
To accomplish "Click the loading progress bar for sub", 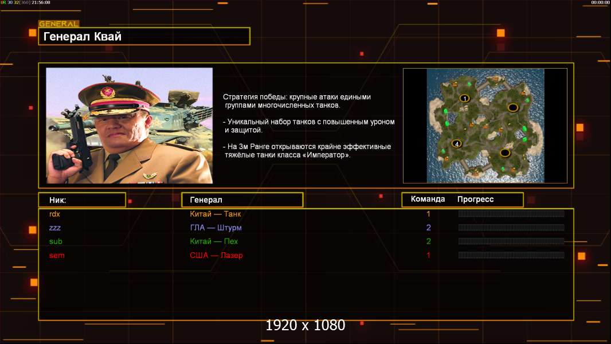I will click(511, 241).
